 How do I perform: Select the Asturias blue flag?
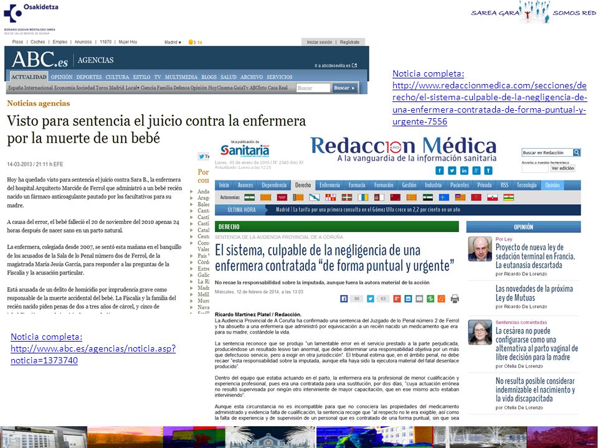(444, 197)
